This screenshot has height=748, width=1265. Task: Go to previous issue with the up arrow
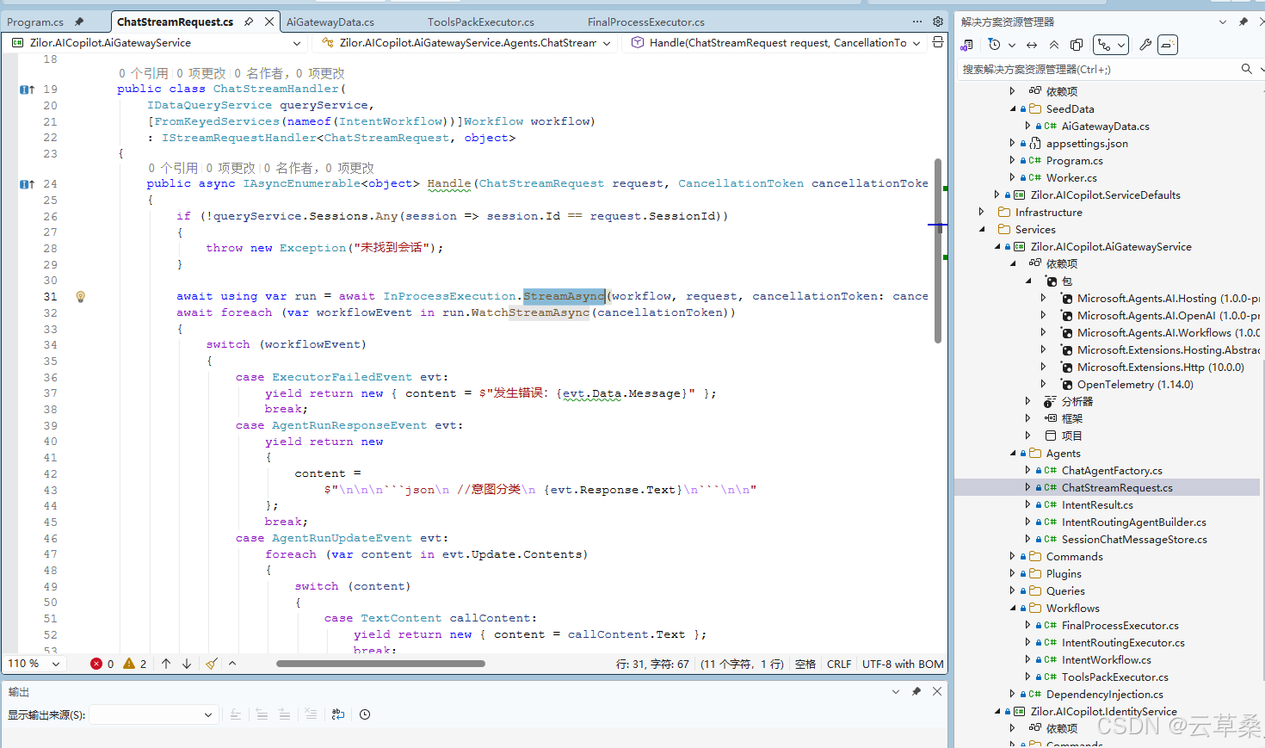point(166,664)
